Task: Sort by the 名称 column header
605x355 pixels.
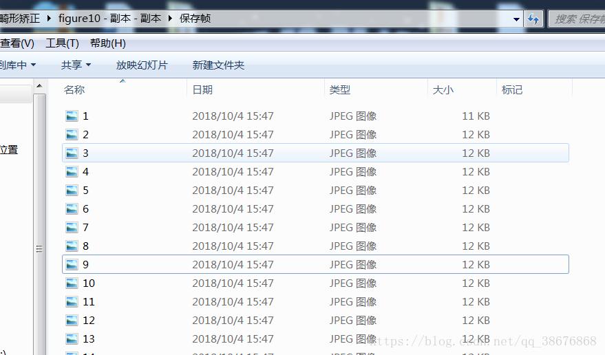Action: point(74,90)
